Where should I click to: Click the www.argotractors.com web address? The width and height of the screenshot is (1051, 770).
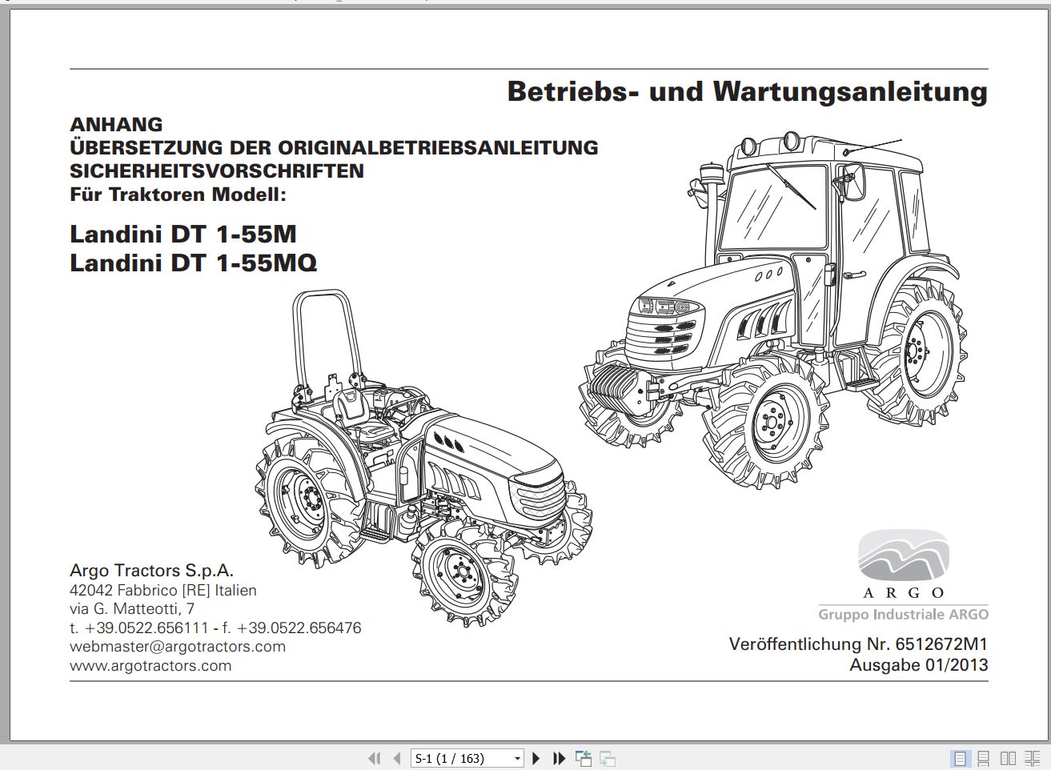point(150,665)
